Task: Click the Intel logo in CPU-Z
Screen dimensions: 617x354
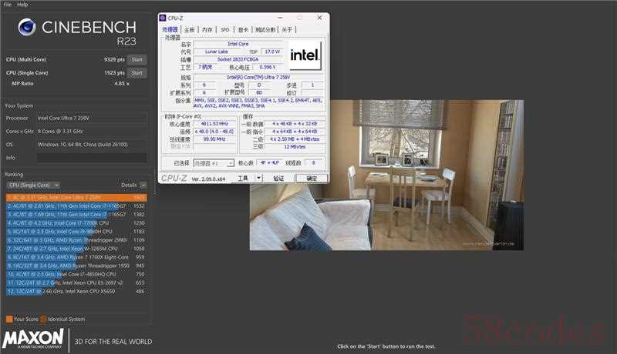Action: (x=305, y=55)
